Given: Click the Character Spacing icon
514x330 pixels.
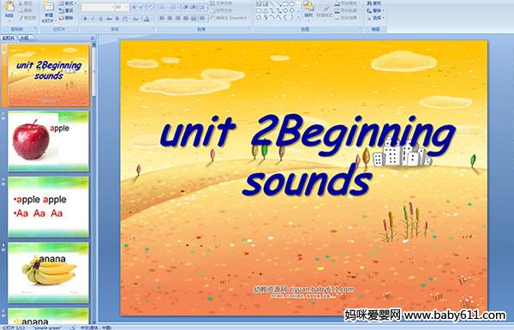Looking at the screenshot, I should pos(125,19).
